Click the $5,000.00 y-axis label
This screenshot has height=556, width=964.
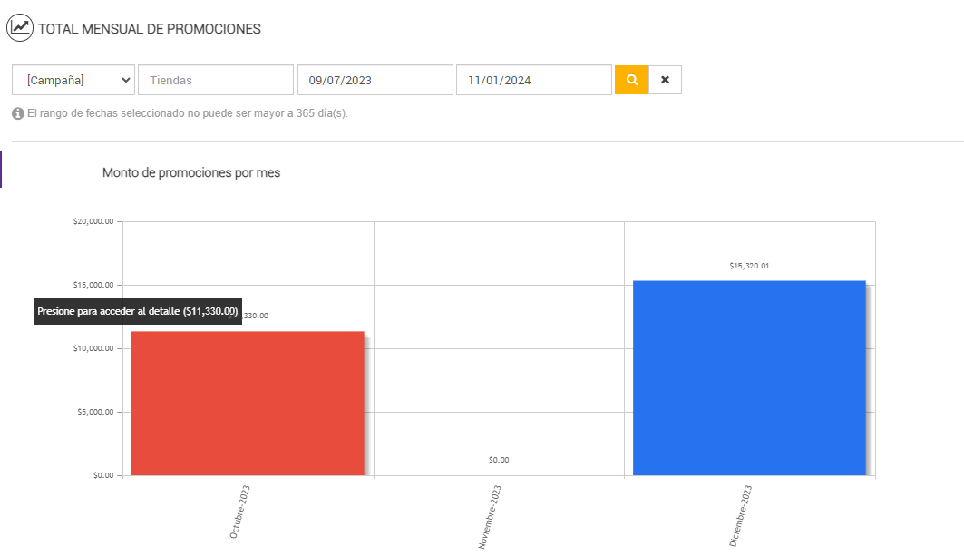tap(93, 412)
